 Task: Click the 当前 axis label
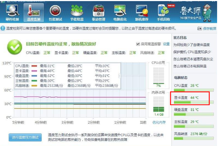tap(143, 123)
